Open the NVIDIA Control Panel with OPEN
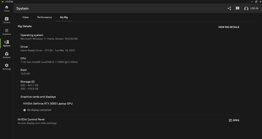 click(234, 120)
